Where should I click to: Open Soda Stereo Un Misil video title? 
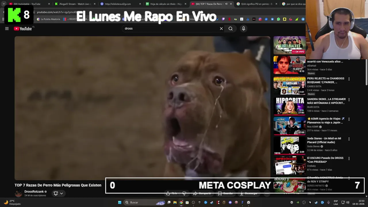tap(324, 140)
